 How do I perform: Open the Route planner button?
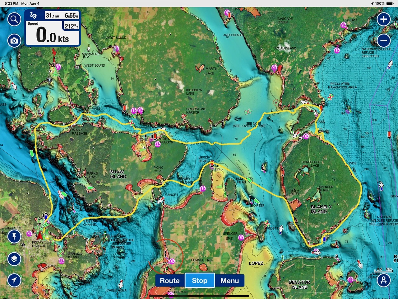170,281
